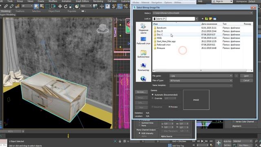Select Override gamma radio button
Image resolution: width=261 pixels, height=147 pixels.
(x=153, y=98)
